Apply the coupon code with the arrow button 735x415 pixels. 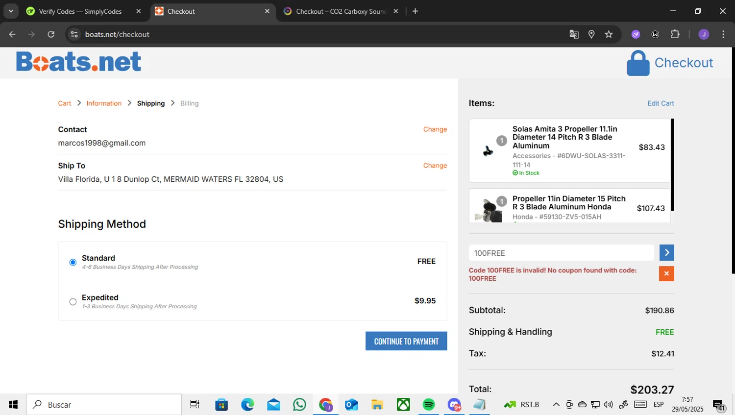[666, 253]
